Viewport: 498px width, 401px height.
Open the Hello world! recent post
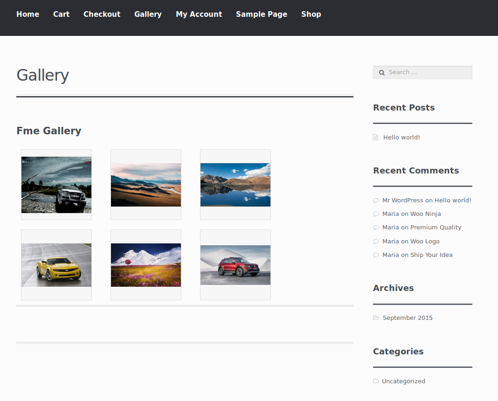point(401,138)
